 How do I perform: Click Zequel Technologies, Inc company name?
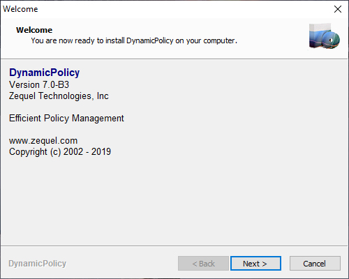[x=59, y=96]
